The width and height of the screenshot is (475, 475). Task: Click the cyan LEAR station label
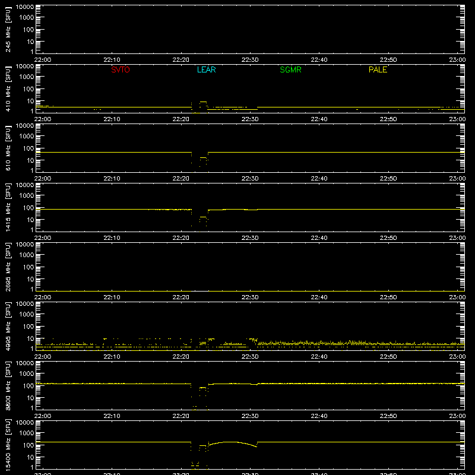(x=206, y=69)
